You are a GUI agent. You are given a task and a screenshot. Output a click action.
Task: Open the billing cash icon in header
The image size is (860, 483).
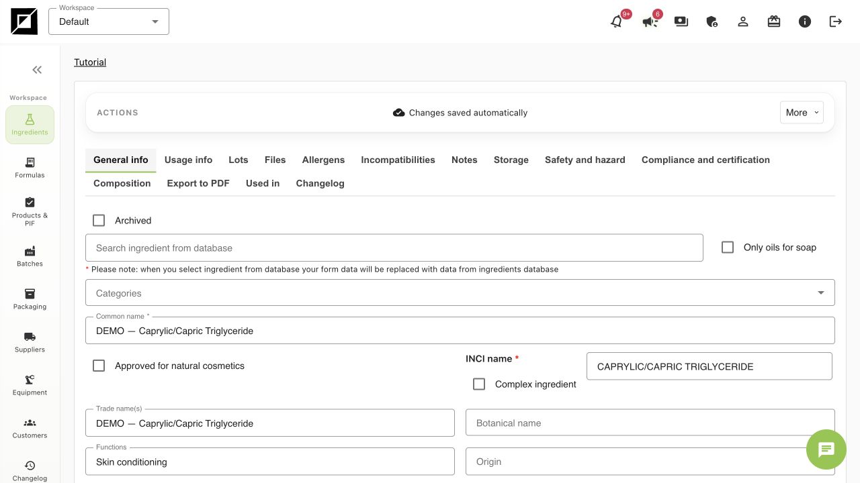[x=681, y=21]
